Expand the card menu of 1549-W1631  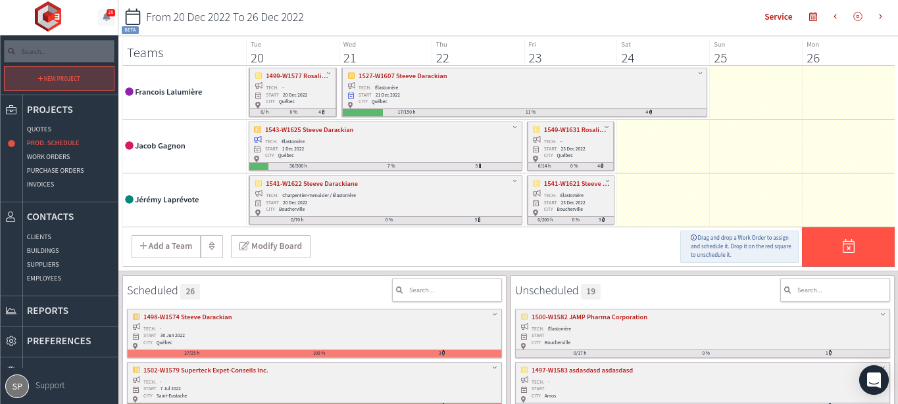click(608, 127)
